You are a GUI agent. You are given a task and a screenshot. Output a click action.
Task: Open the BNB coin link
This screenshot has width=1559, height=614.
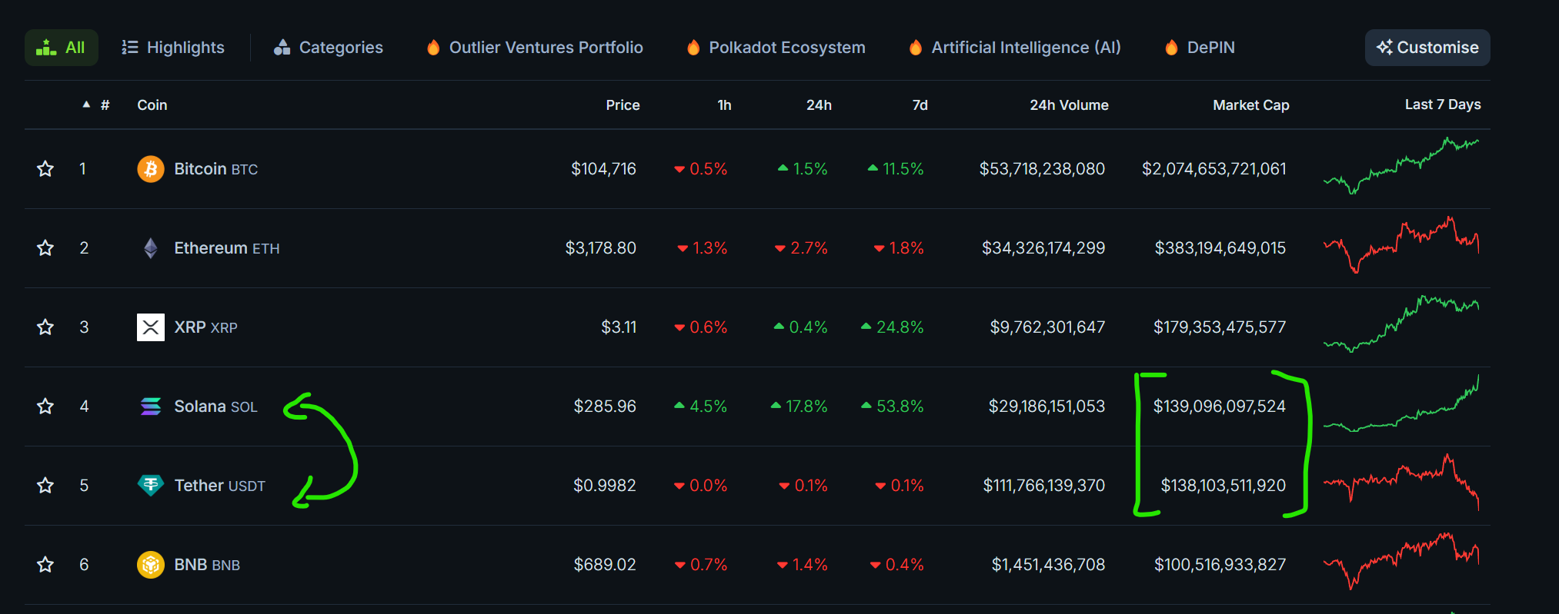[x=207, y=565]
